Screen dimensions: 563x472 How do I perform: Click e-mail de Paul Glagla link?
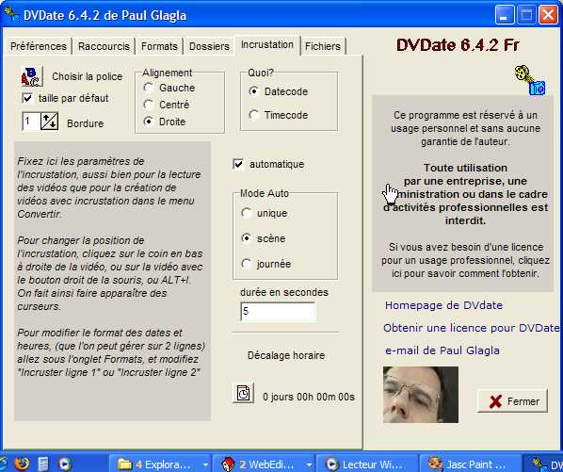[x=442, y=350]
